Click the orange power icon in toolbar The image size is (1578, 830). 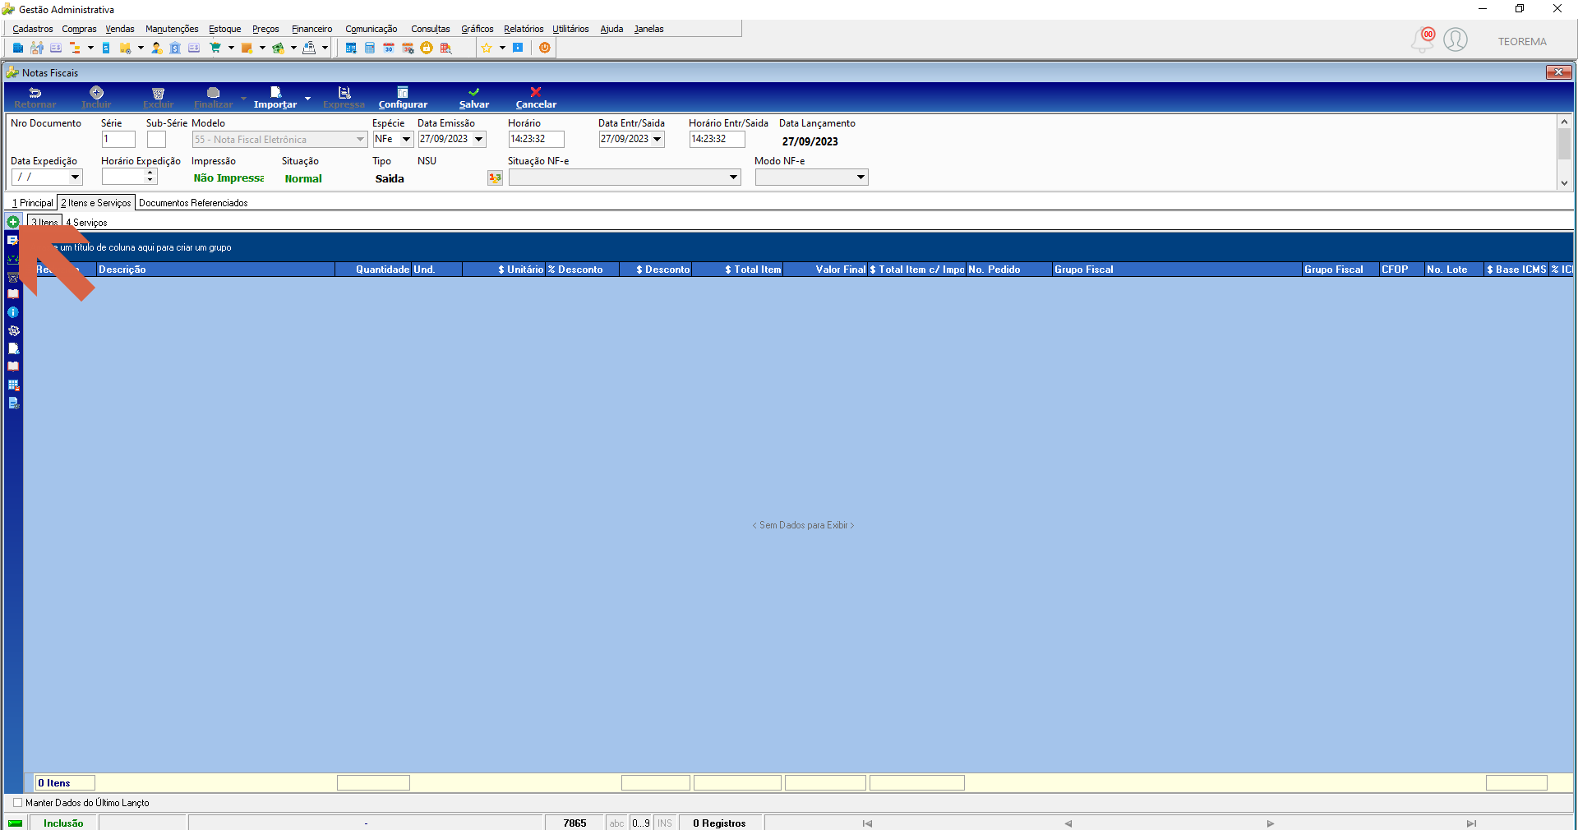[545, 48]
